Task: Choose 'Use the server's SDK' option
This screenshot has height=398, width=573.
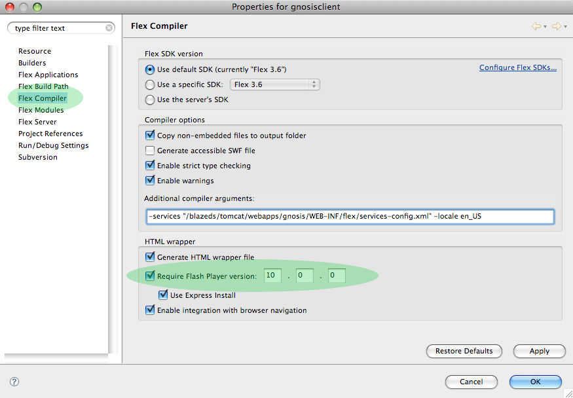Action: (x=149, y=99)
